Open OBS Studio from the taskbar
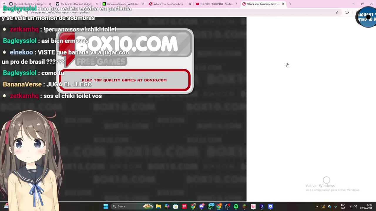The height and width of the screenshot is (211, 376). (x=227, y=206)
